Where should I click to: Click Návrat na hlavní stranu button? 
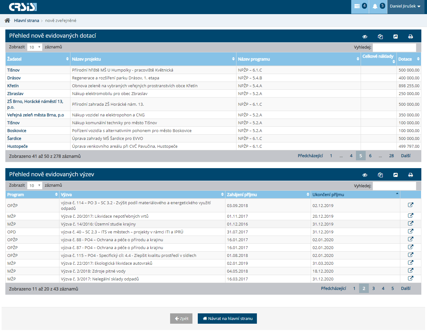pos(227,319)
